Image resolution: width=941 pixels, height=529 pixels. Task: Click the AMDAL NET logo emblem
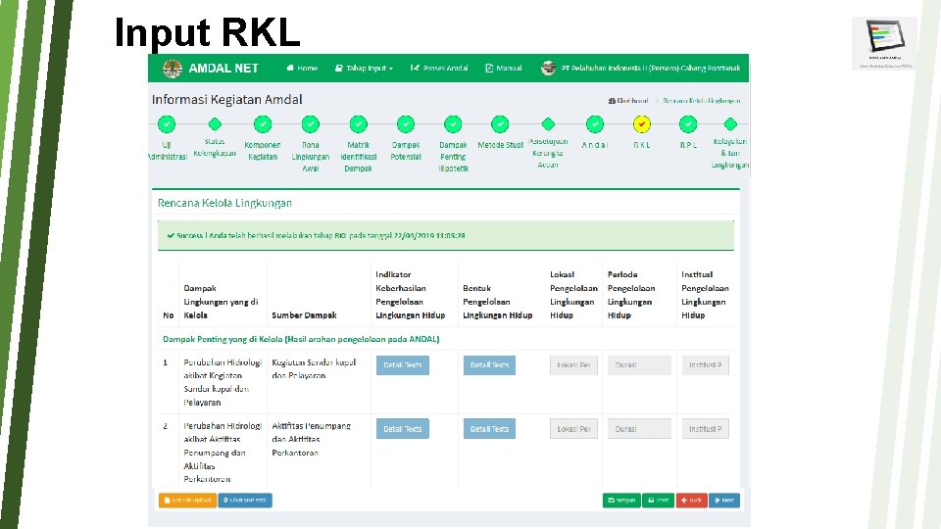[x=173, y=69]
